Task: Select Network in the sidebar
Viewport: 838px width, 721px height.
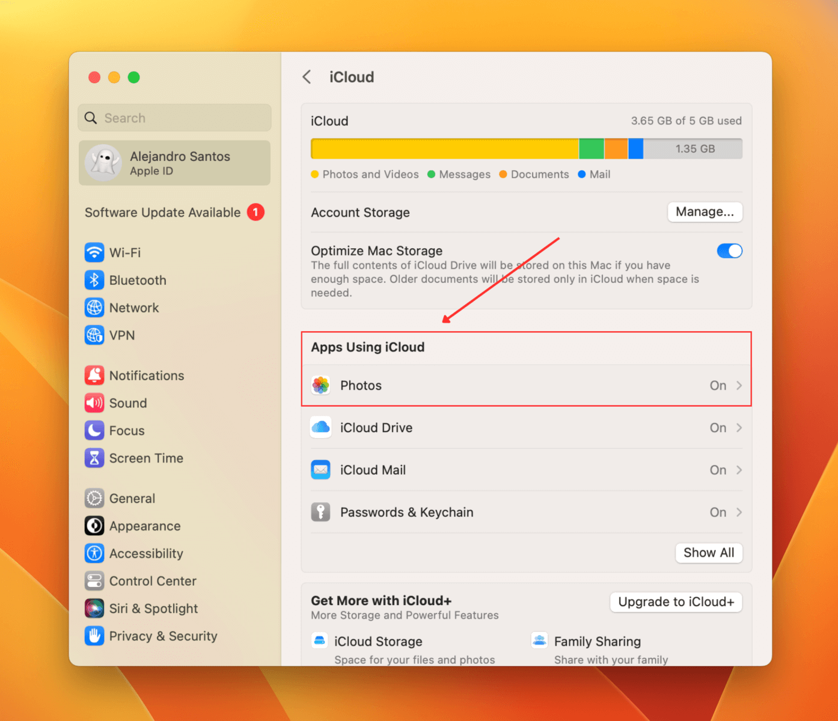Action: (174, 308)
